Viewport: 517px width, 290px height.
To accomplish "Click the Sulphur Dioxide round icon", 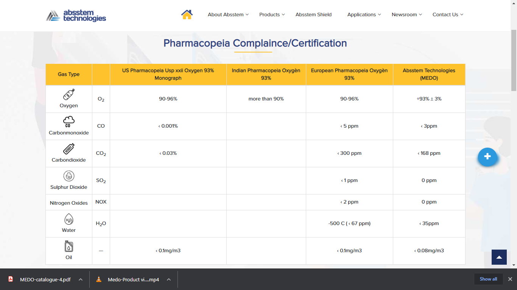I will [69, 176].
